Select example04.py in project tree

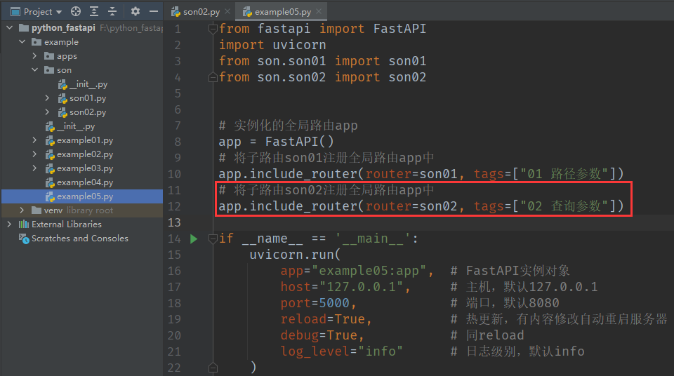coord(85,182)
